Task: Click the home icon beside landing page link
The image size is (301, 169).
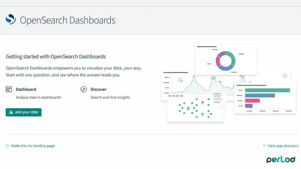Action: click(7, 146)
